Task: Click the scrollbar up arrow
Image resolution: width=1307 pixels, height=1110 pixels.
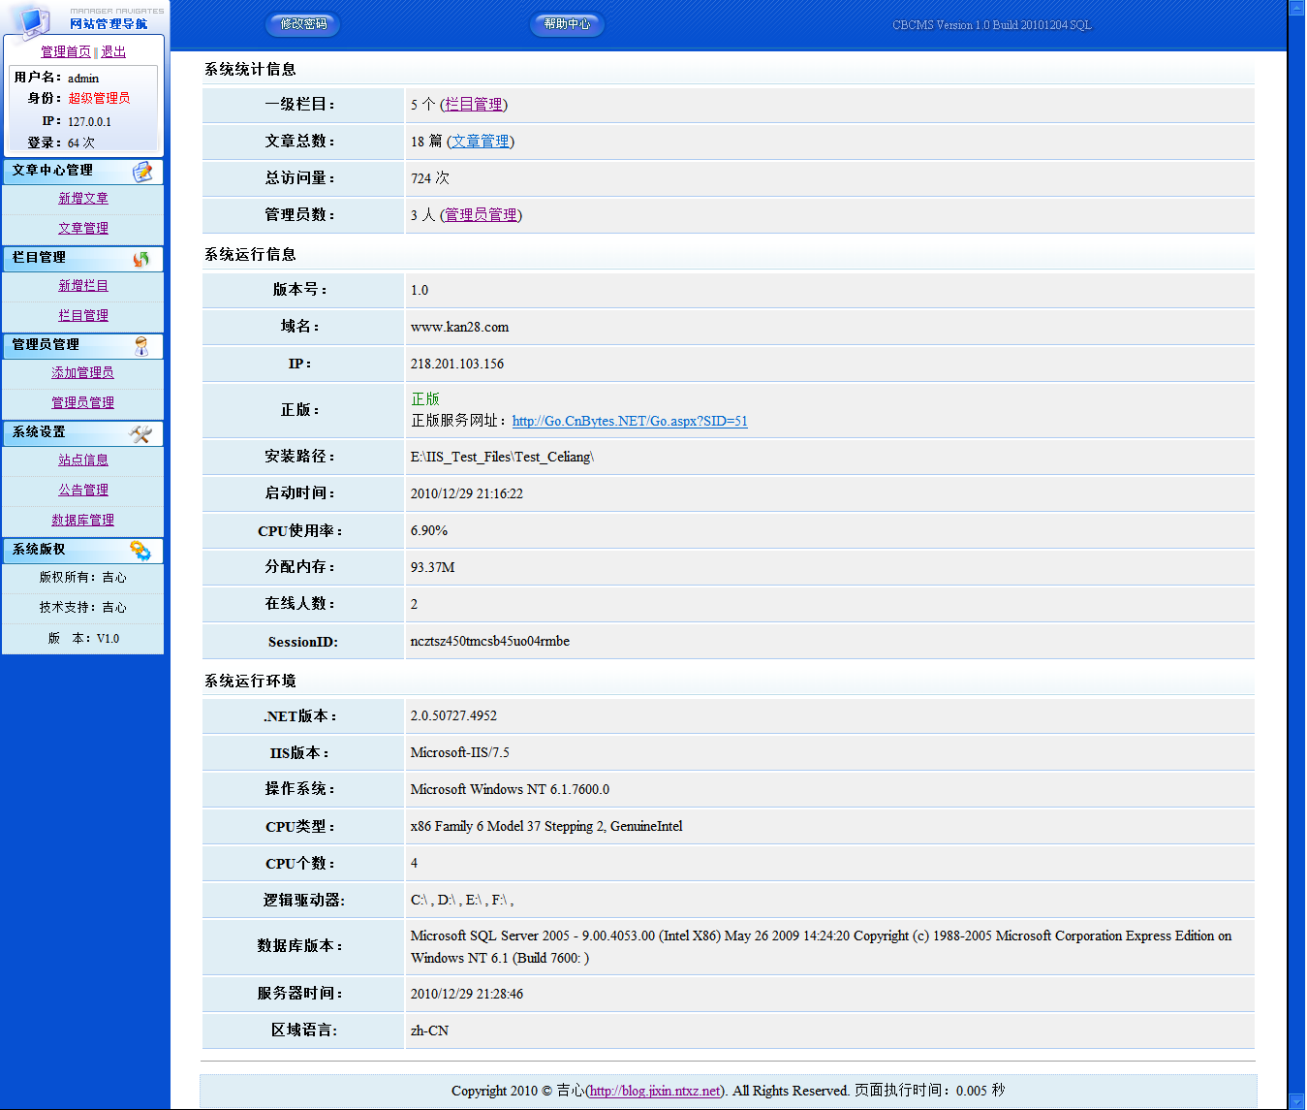Action: [x=1296, y=8]
